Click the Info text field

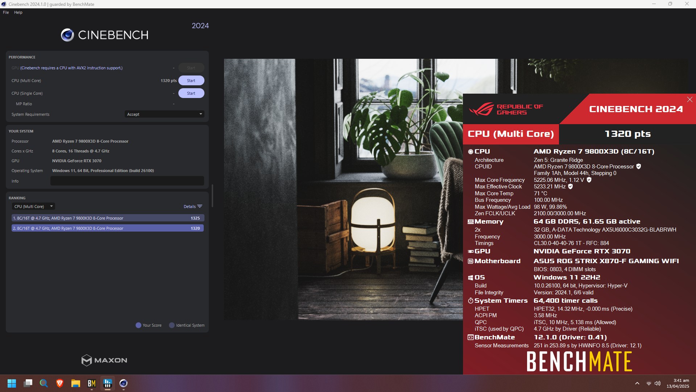127,181
